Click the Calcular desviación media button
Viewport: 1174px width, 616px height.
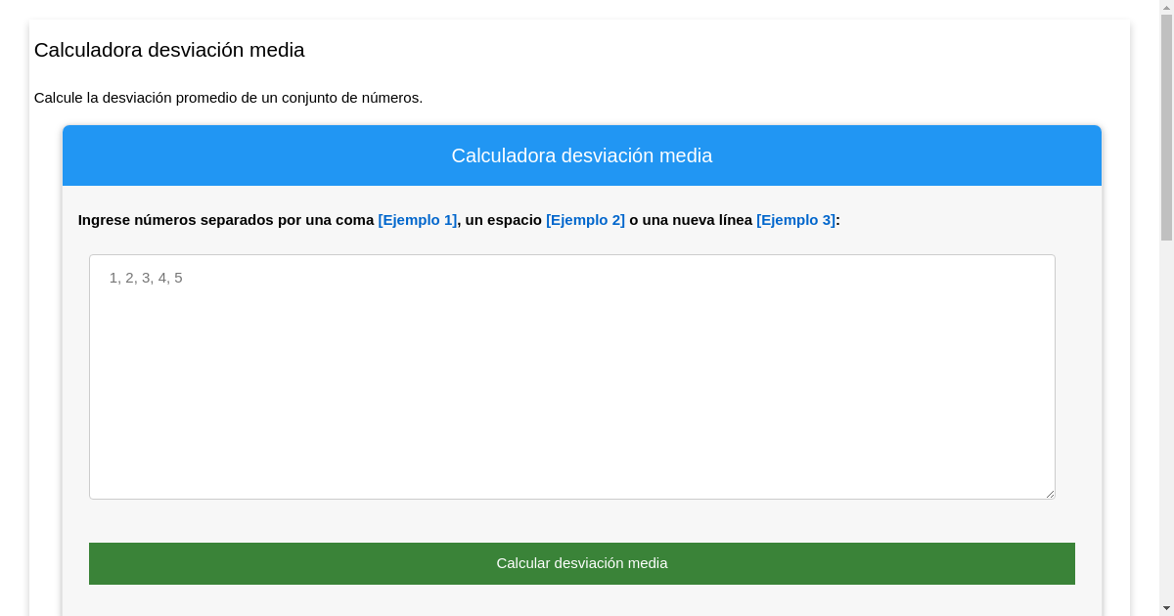pos(582,563)
